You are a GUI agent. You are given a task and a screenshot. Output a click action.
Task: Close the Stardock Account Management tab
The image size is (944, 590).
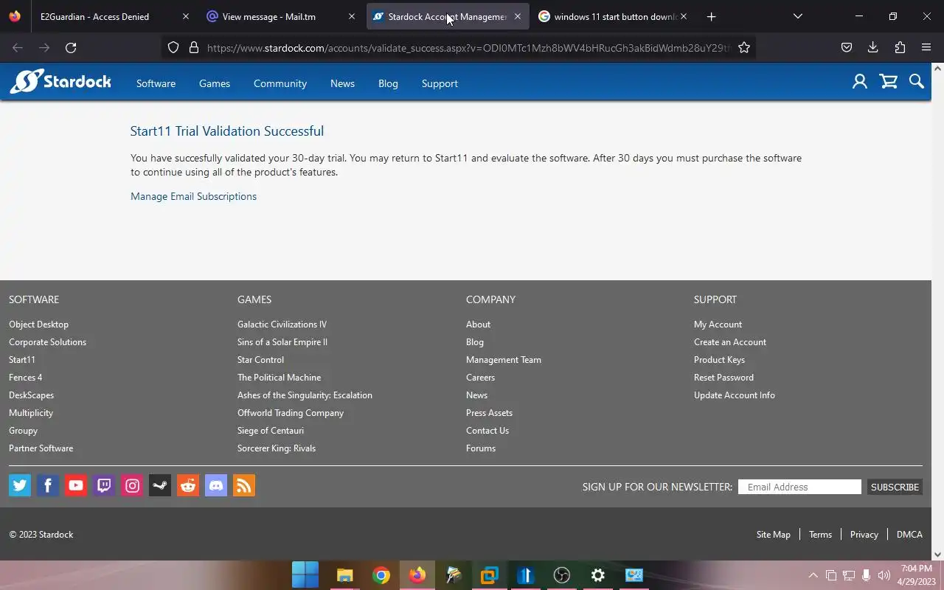pos(517,16)
